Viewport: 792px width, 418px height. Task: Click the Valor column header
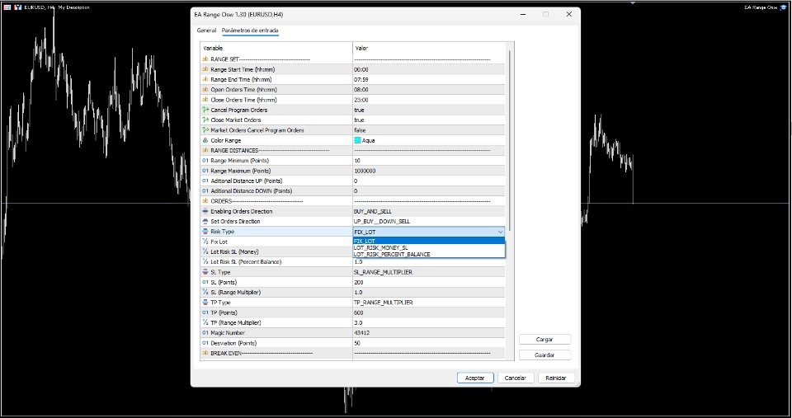(429, 48)
